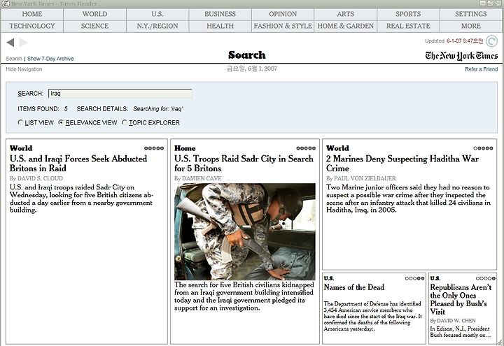The width and height of the screenshot is (504, 346).
Task: Click in the Search input field containing Iraq
Action: (120, 94)
